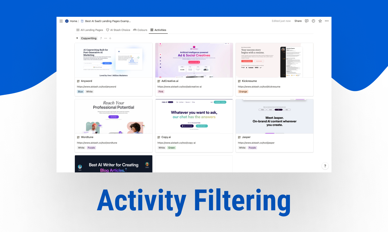Add a new item to Copywriting group
The image size is (388, 232).
110,38
